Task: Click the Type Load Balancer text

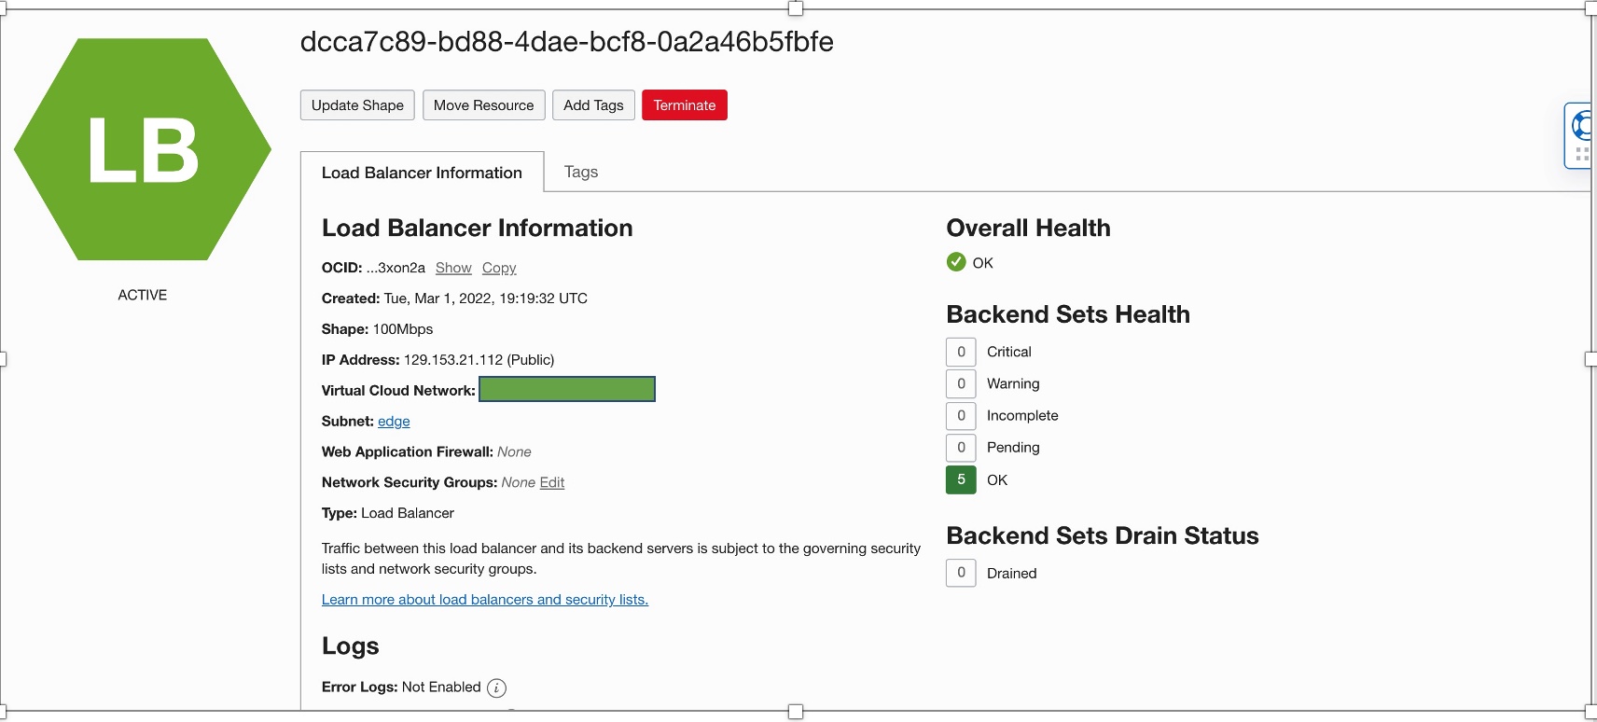Action: coord(388,513)
